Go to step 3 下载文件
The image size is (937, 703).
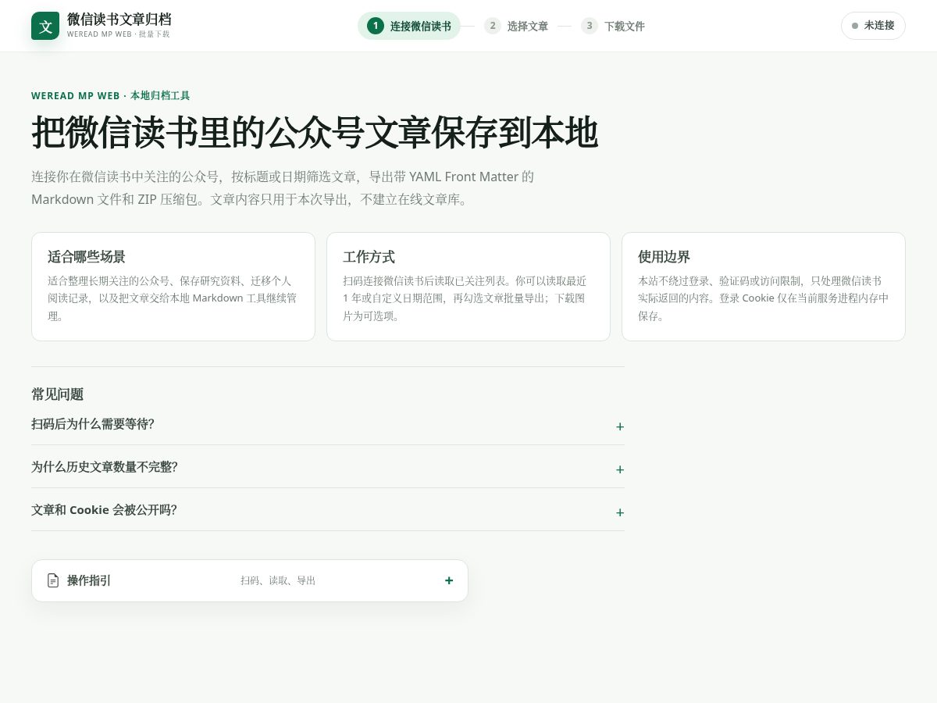click(613, 26)
